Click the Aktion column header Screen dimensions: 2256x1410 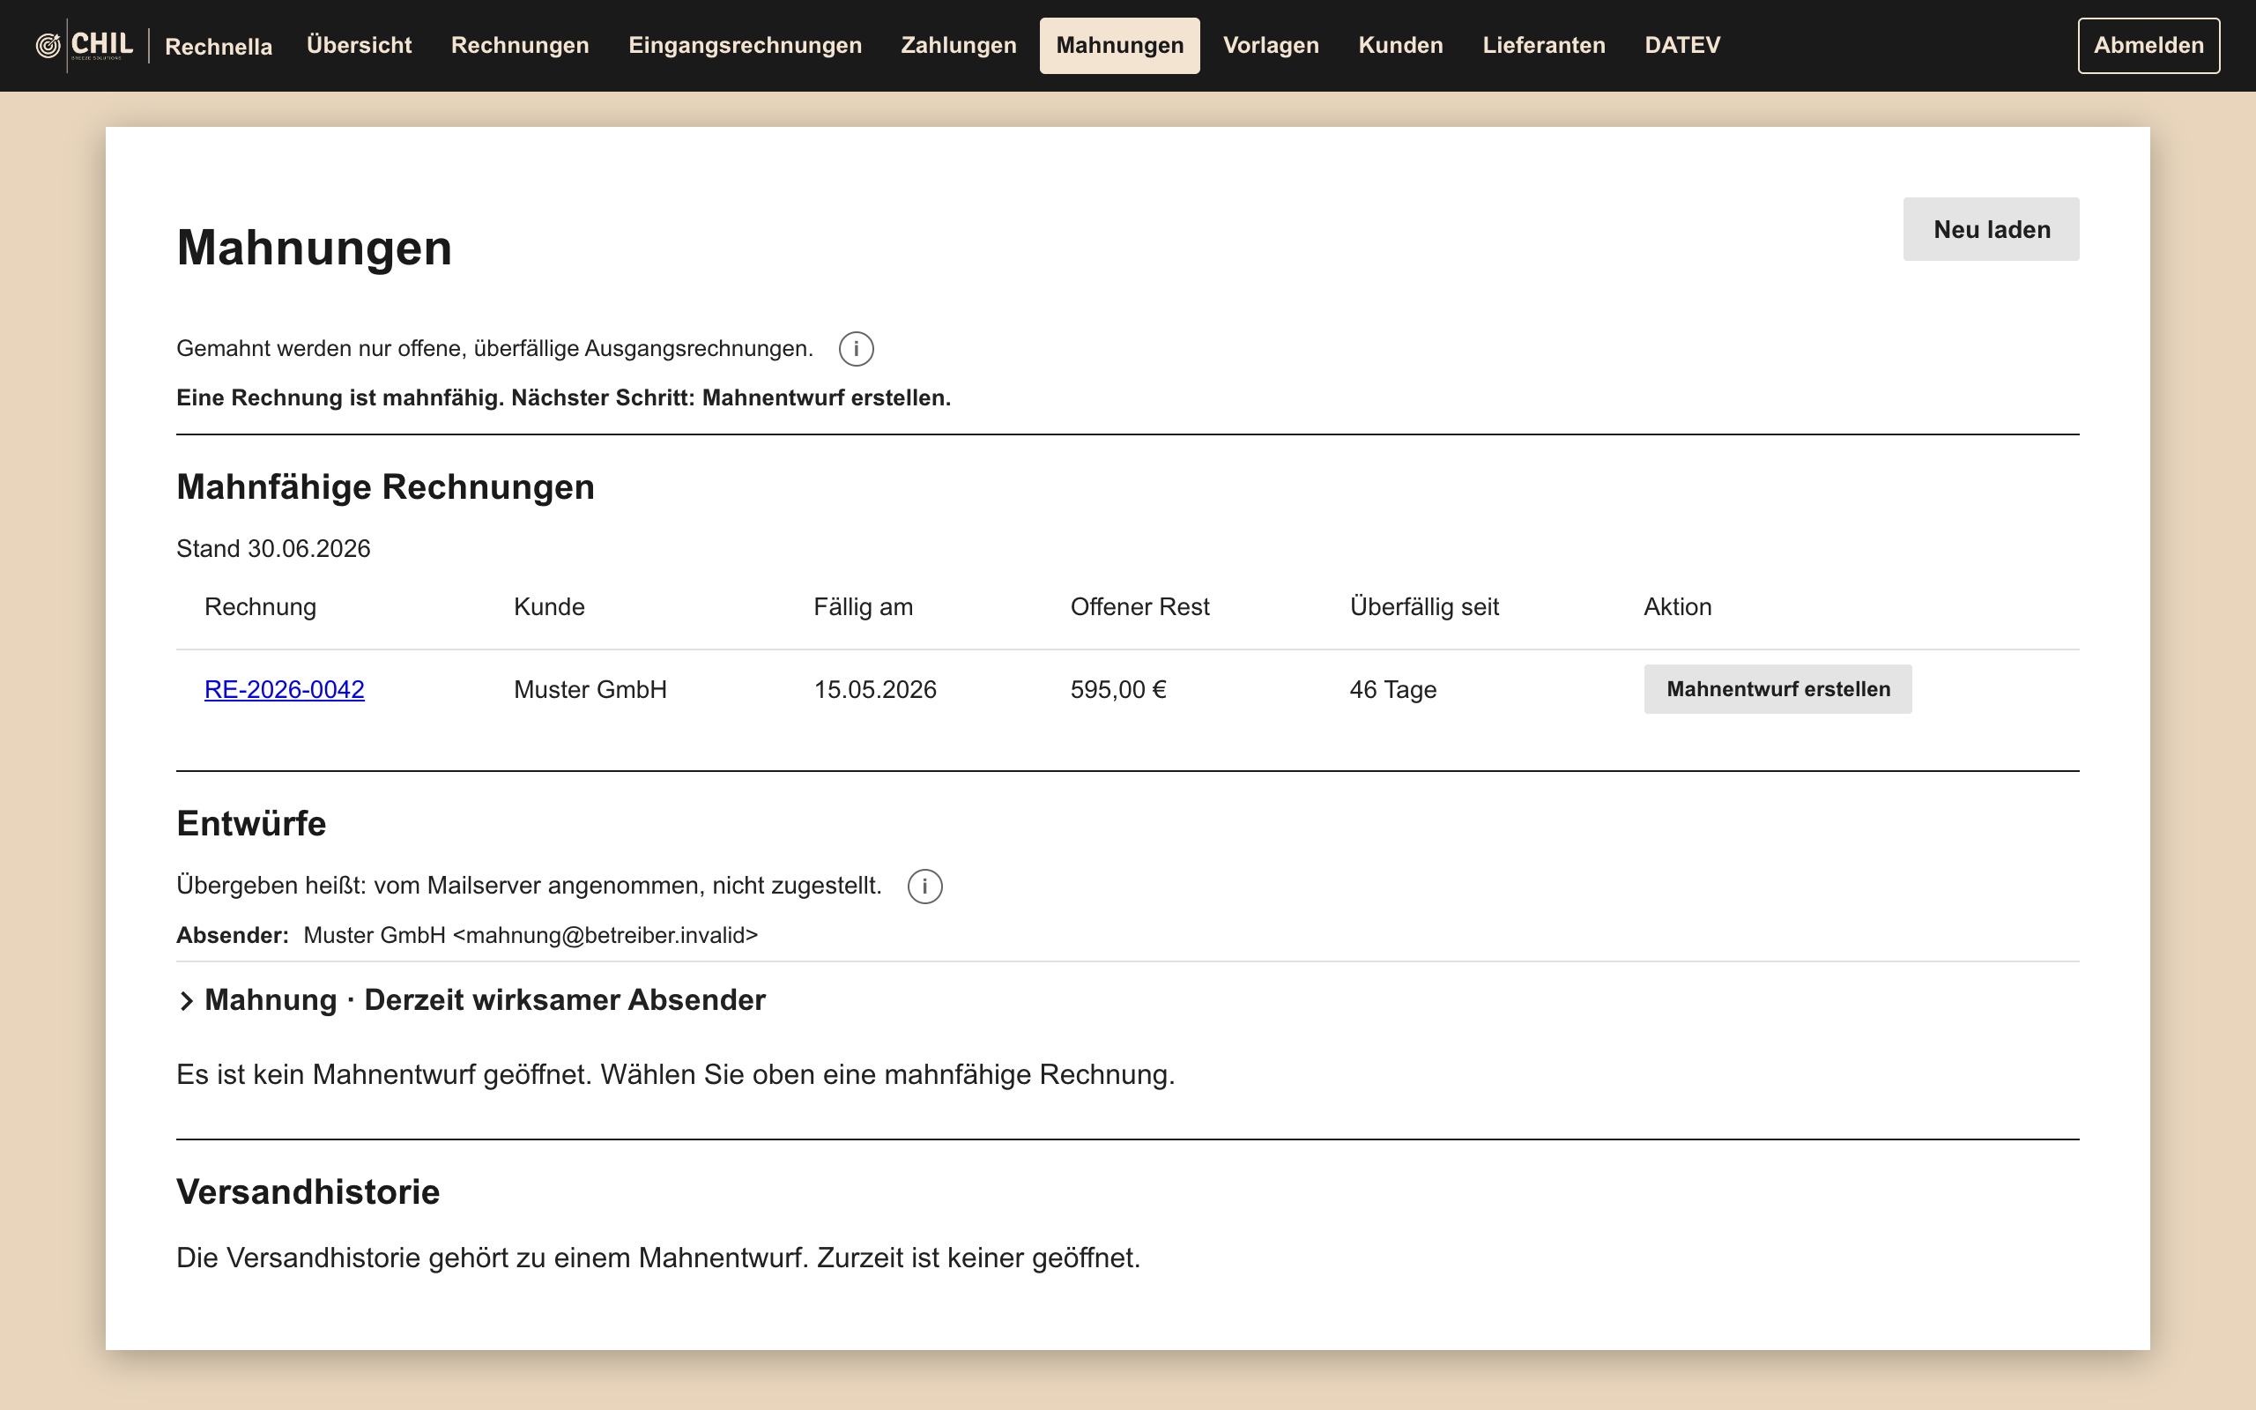click(x=1677, y=607)
